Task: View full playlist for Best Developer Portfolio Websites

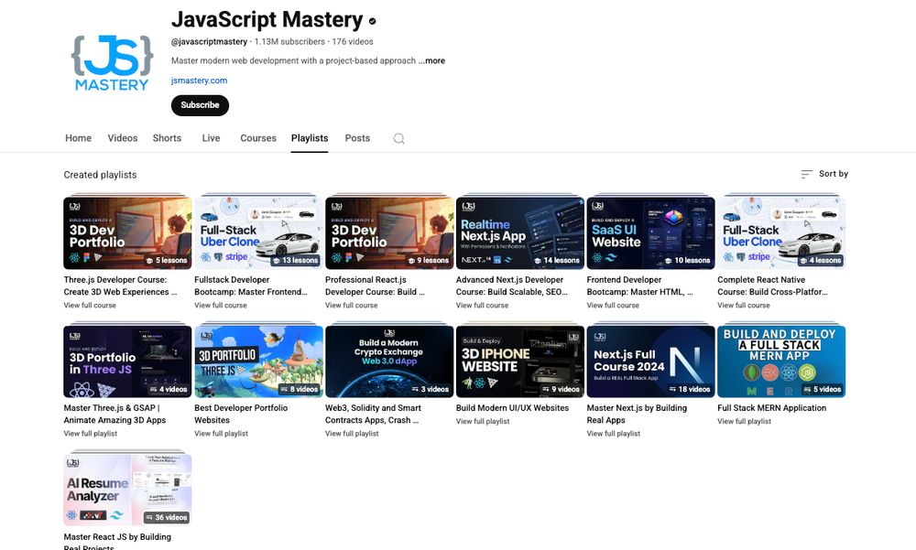Action: pyautogui.click(x=222, y=434)
